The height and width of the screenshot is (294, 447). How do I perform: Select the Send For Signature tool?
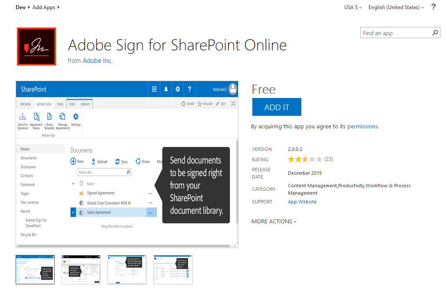(x=23, y=119)
